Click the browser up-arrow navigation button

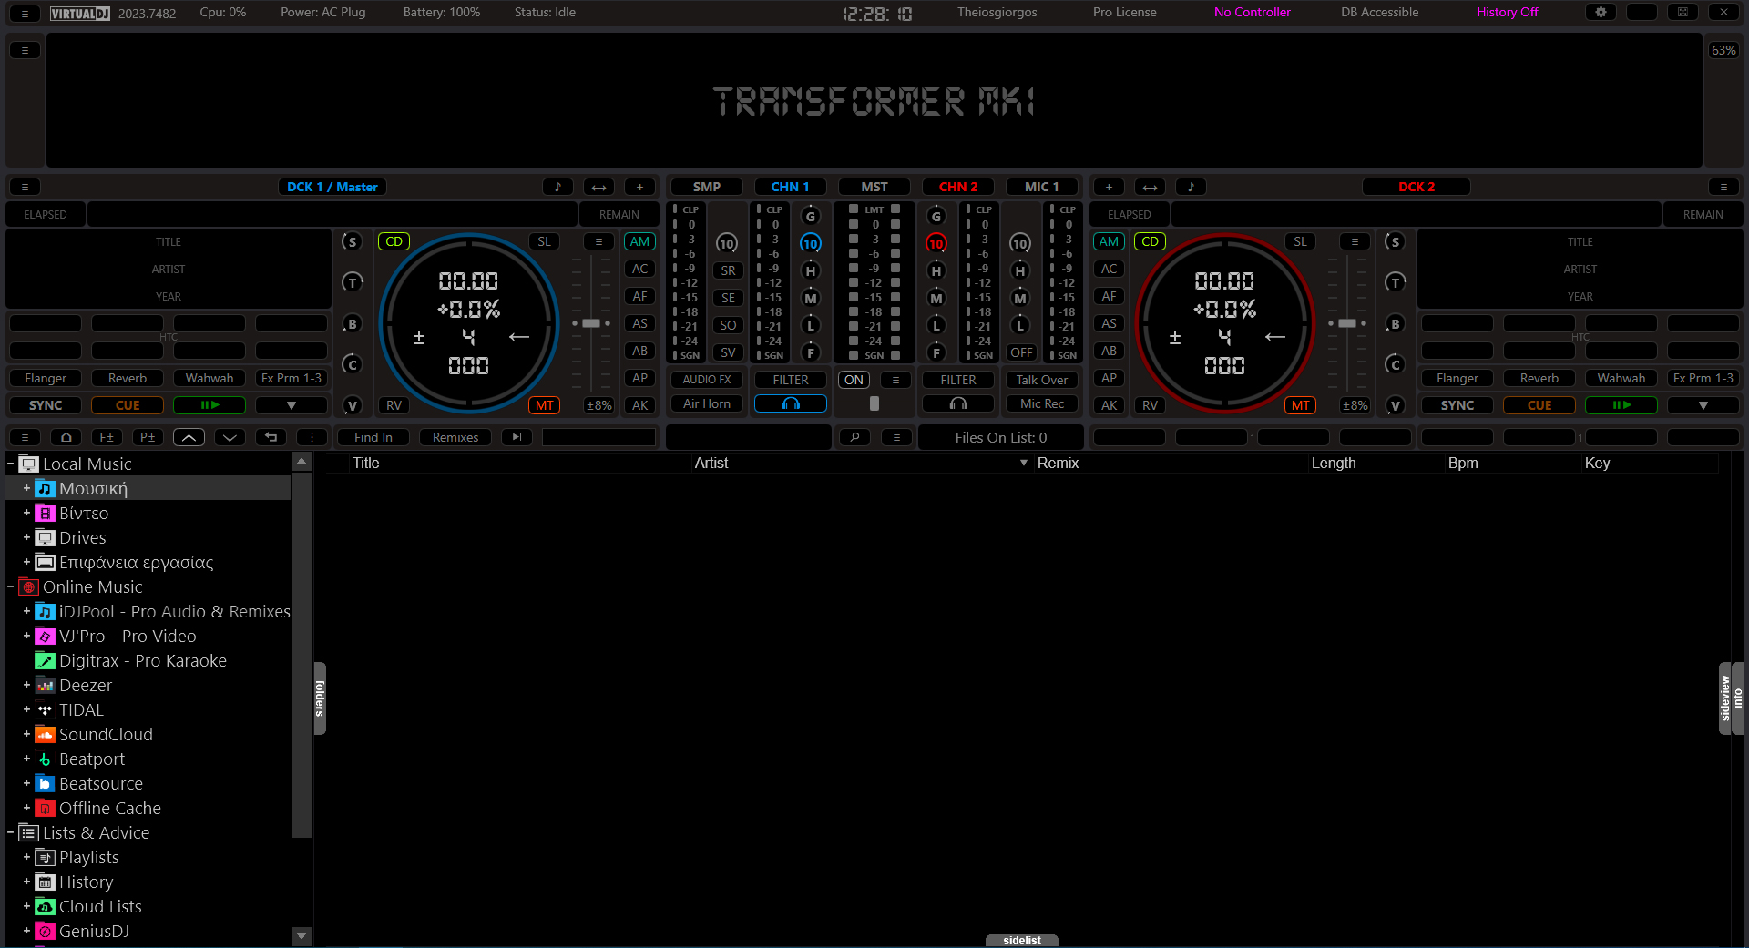[189, 437]
